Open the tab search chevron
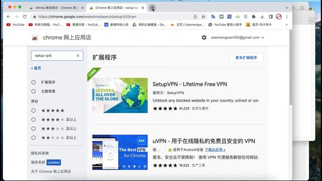 [287, 8]
